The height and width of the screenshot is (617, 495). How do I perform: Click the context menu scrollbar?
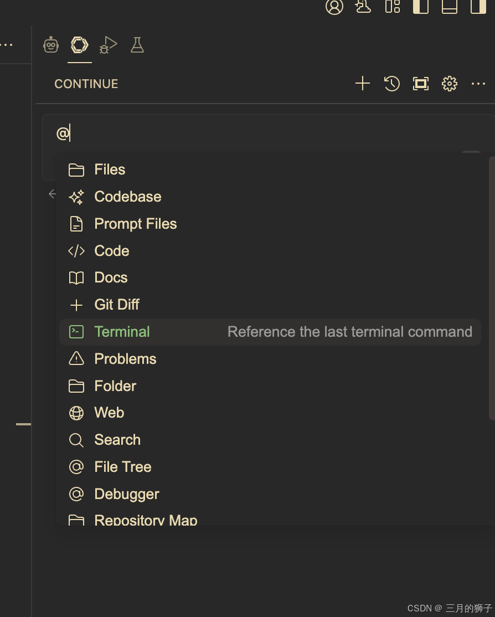(492, 288)
